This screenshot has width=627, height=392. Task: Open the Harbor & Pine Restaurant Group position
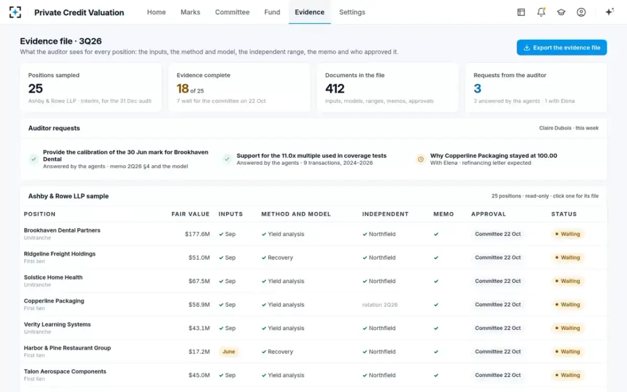click(313, 352)
